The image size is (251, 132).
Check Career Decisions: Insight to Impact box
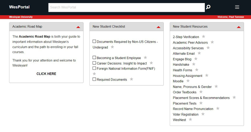[94, 63]
